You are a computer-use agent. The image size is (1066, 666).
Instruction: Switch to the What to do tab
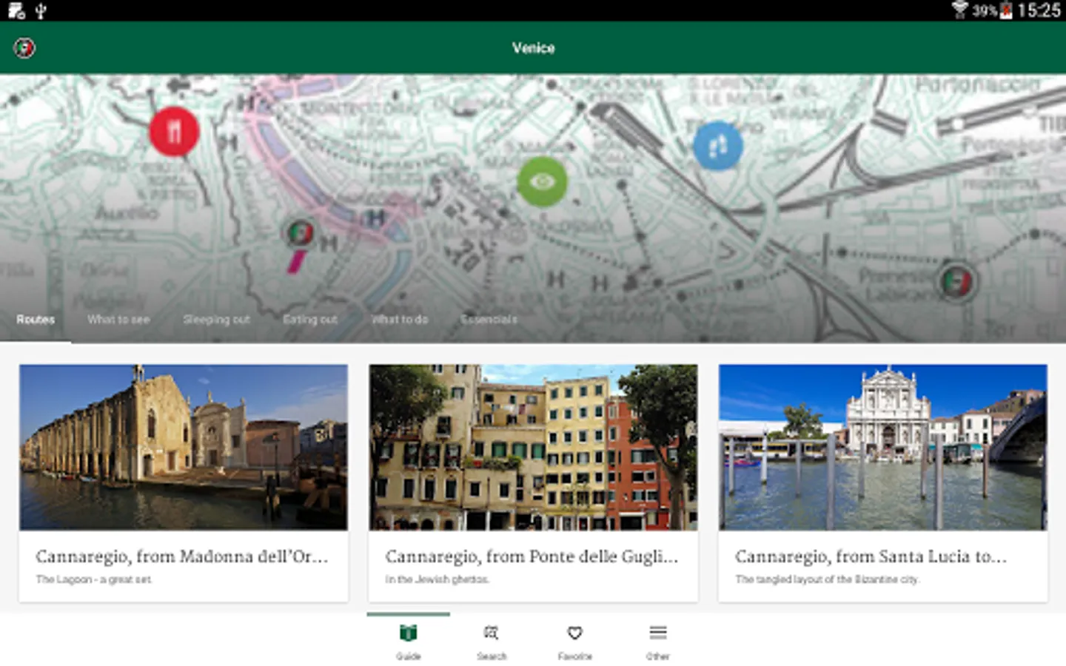[400, 320]
